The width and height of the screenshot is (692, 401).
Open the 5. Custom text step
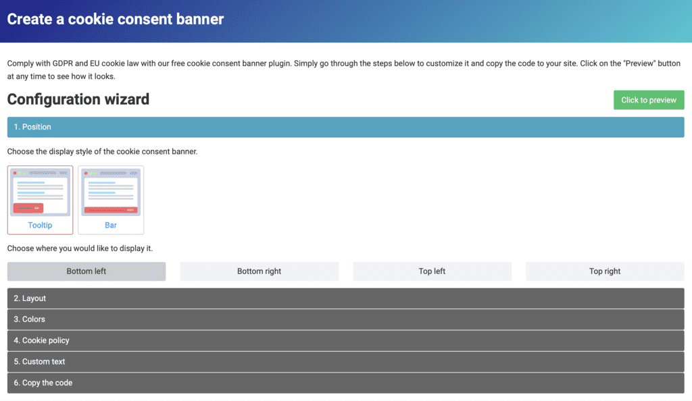pyautogui.click(x=345, y=362)
